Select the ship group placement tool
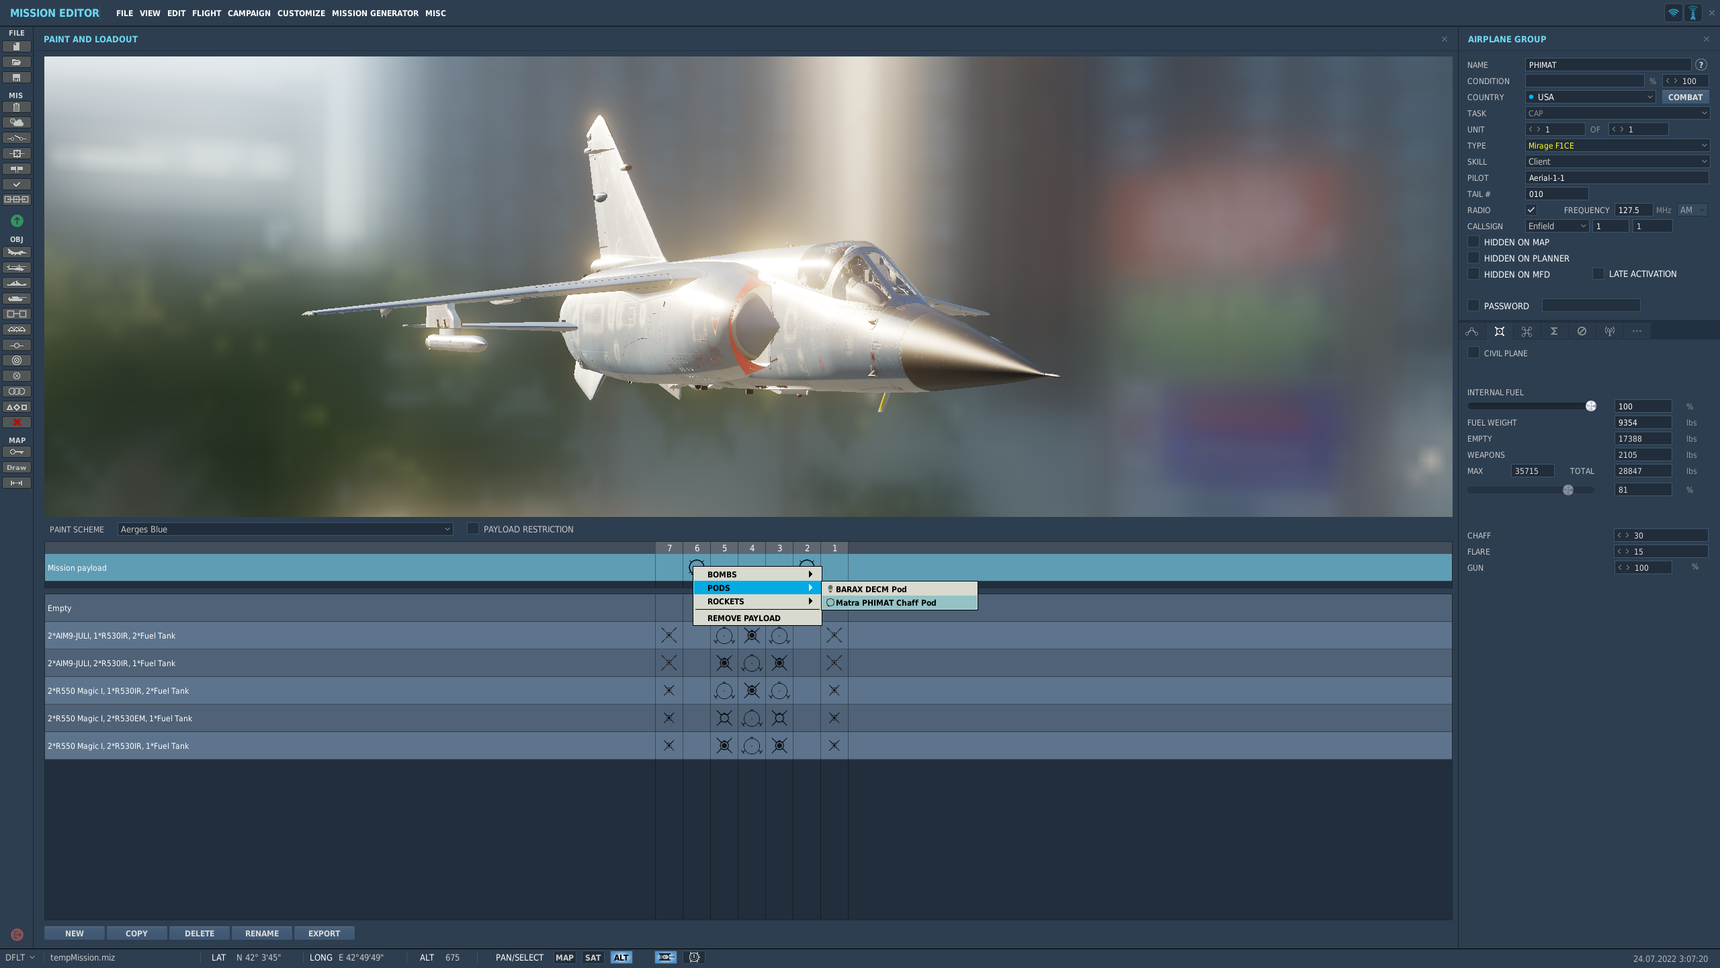Viewport: 1720px width, 968px height. 17,283
